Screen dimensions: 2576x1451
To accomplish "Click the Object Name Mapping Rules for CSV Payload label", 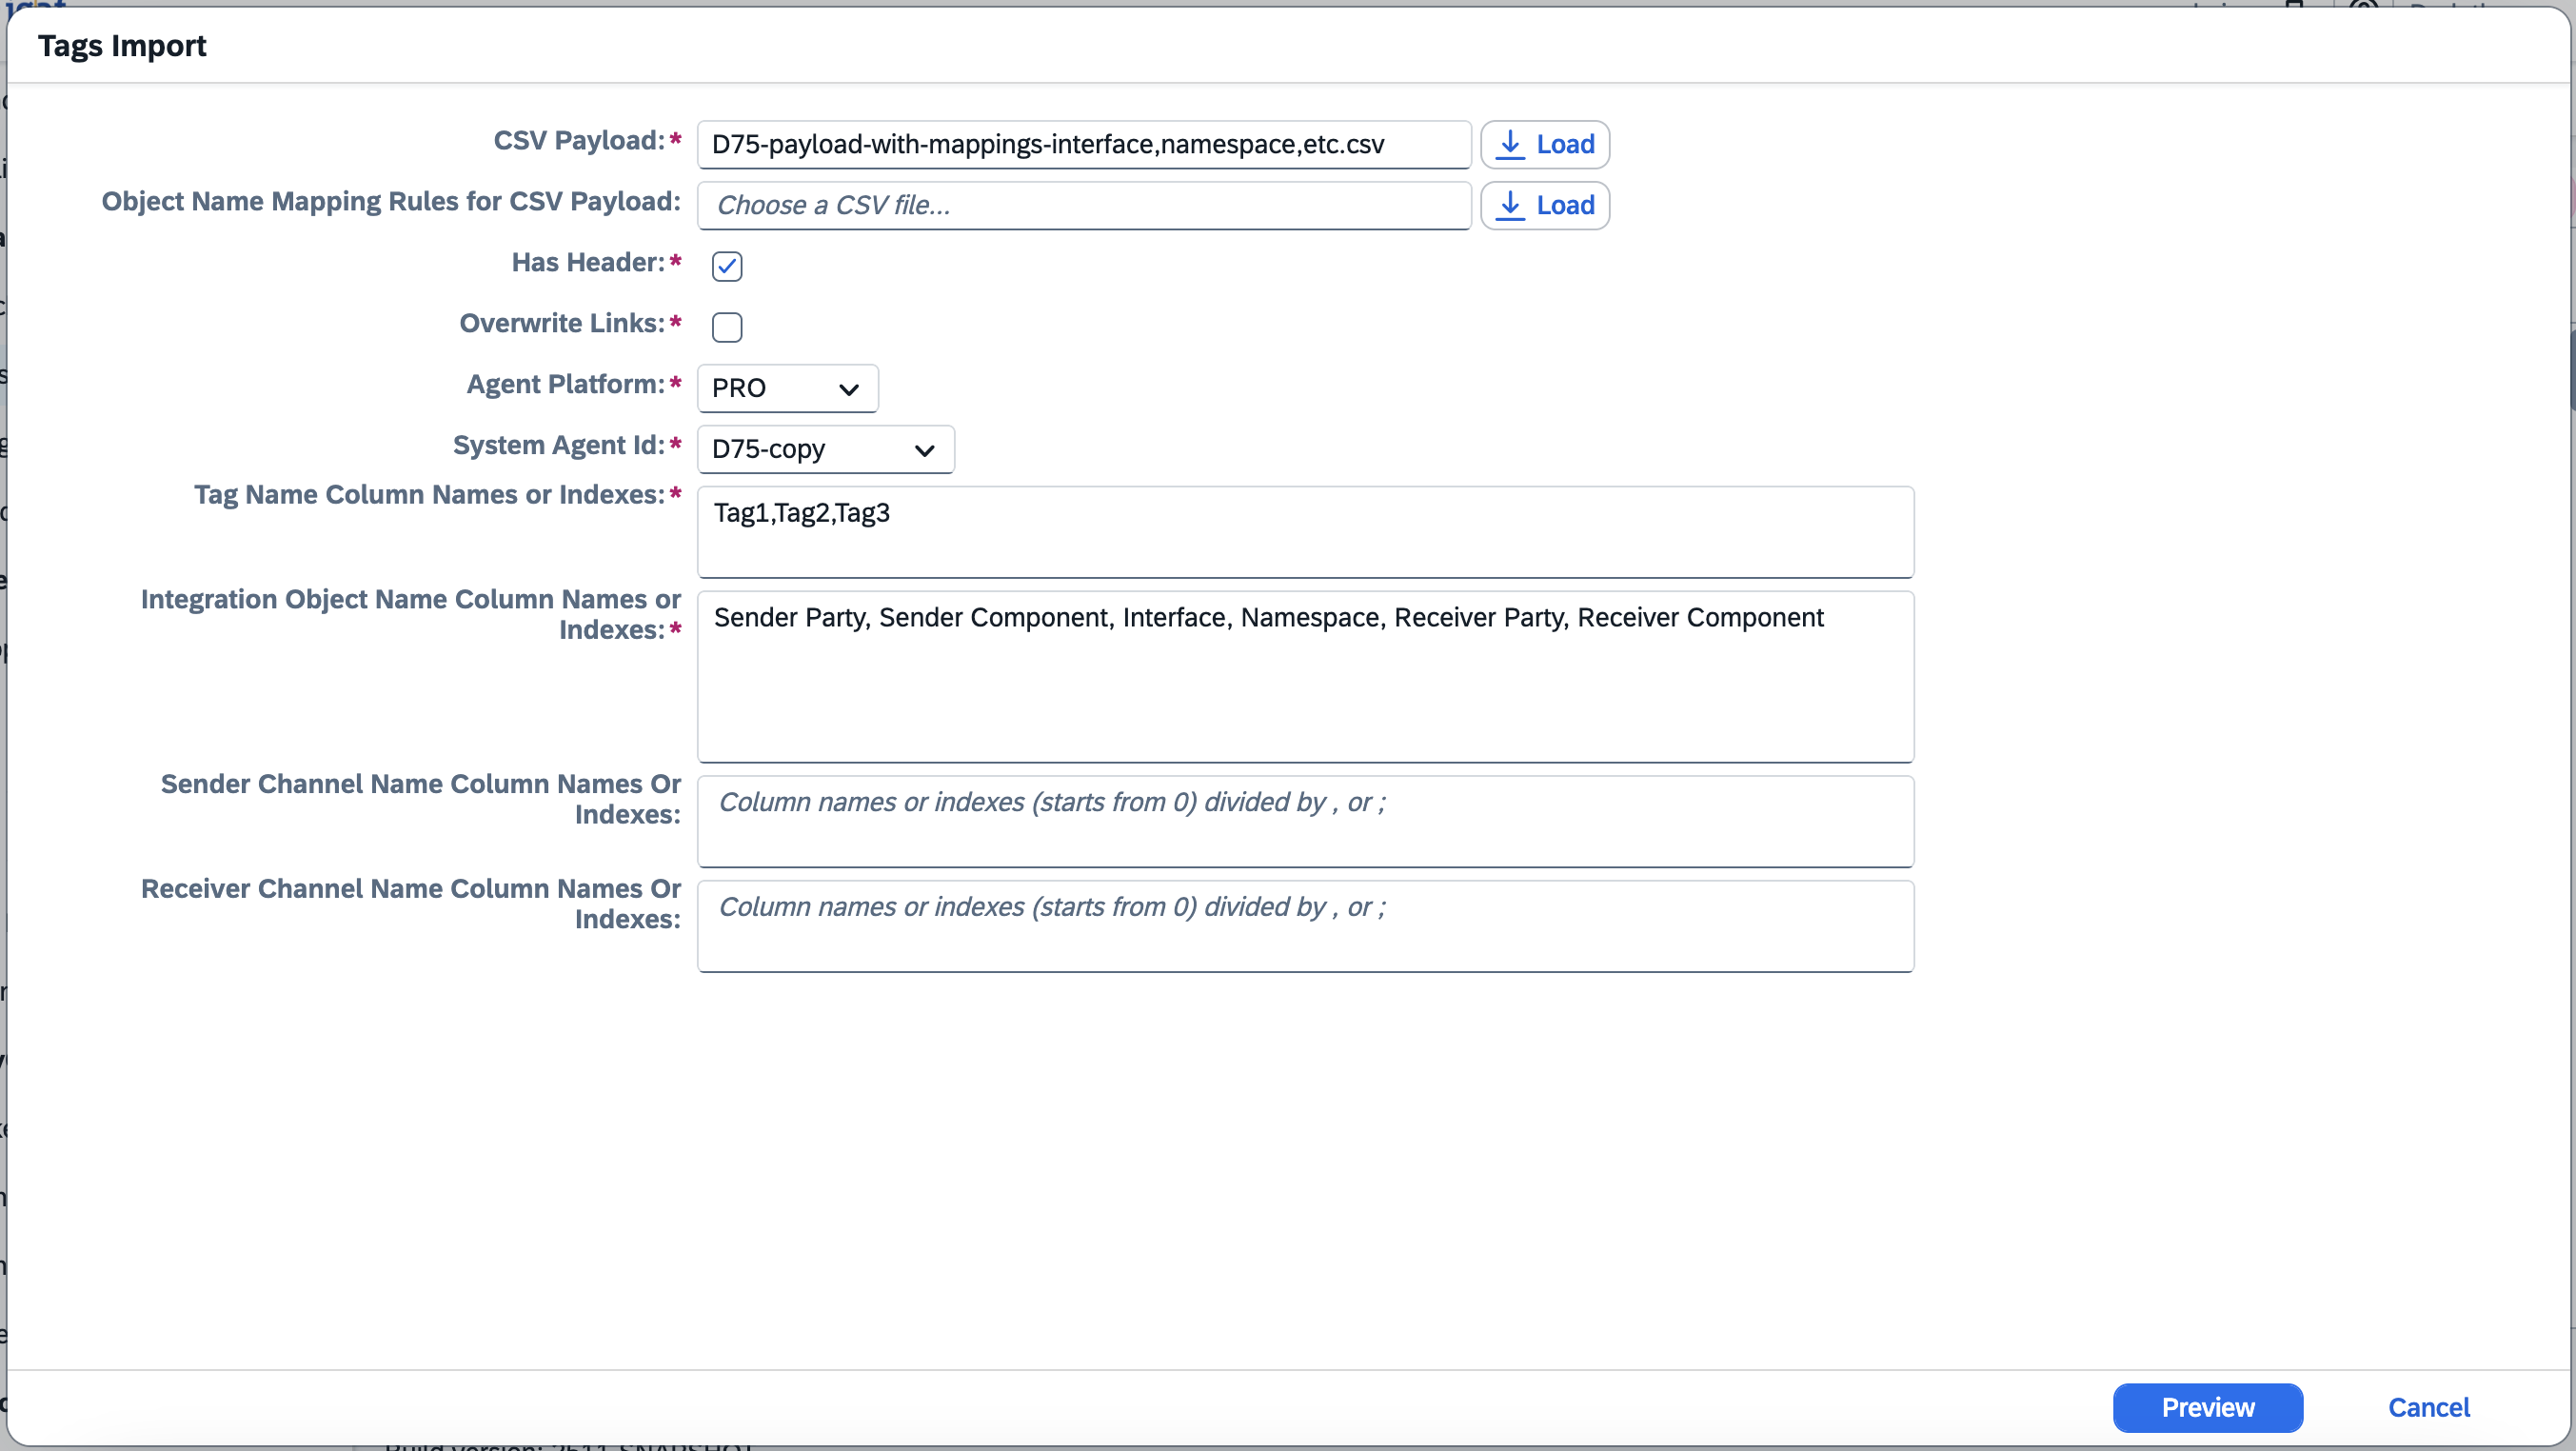I will pos(391,202).
